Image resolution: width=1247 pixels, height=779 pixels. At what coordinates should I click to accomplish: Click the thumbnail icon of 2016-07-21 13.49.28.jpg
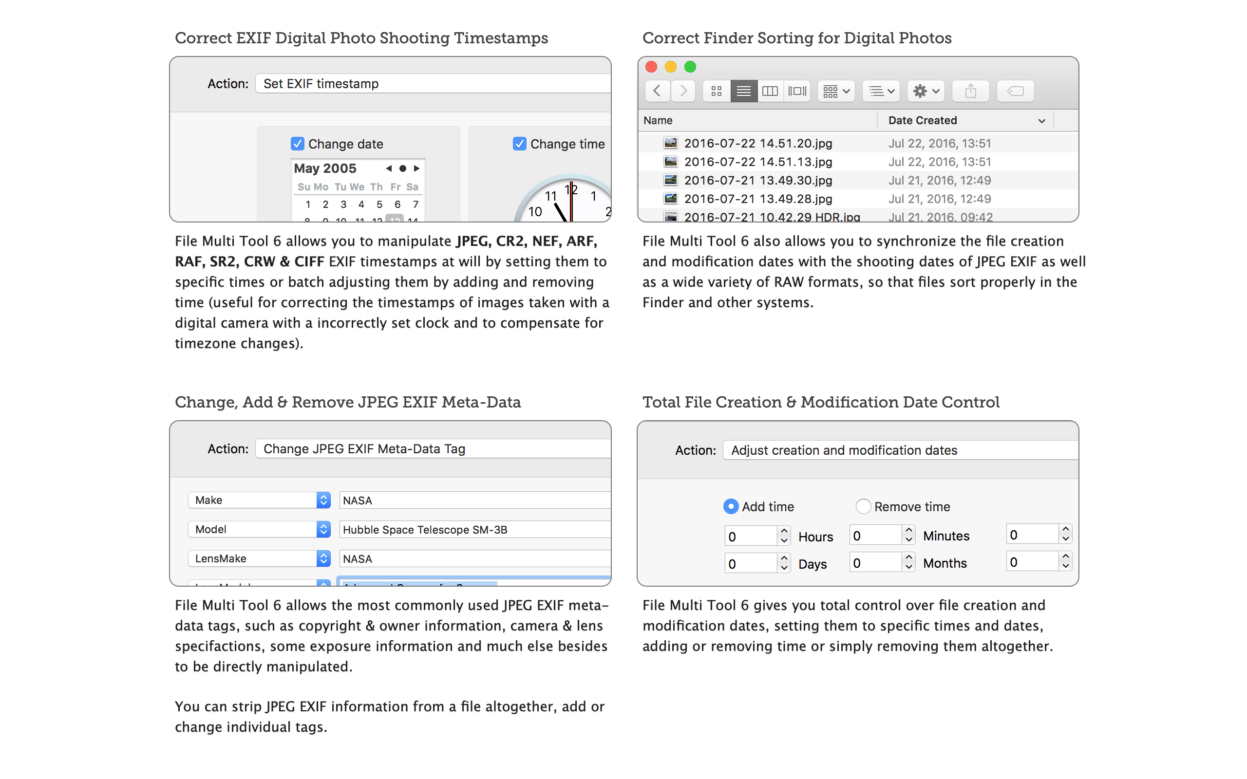coord(670,198)
